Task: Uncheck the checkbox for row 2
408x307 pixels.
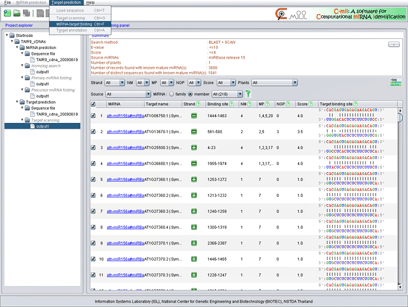Action: [93, 132]
